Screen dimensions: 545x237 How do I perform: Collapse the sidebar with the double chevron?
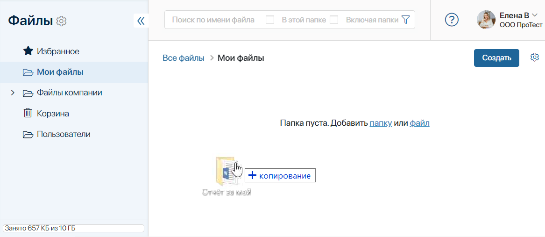tap(141, 21)
